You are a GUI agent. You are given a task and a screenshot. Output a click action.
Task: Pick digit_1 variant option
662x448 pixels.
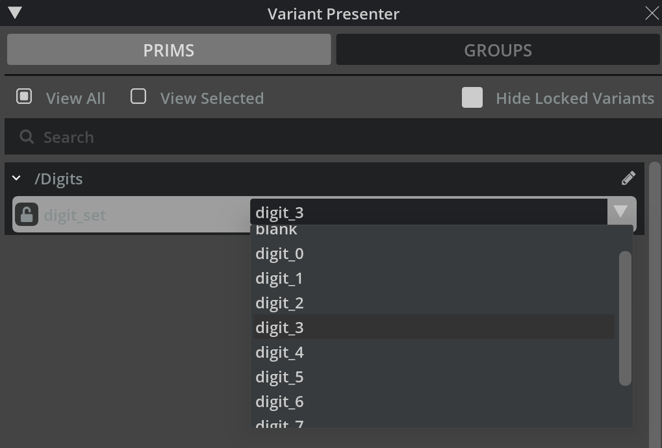(x=279, y=279)
